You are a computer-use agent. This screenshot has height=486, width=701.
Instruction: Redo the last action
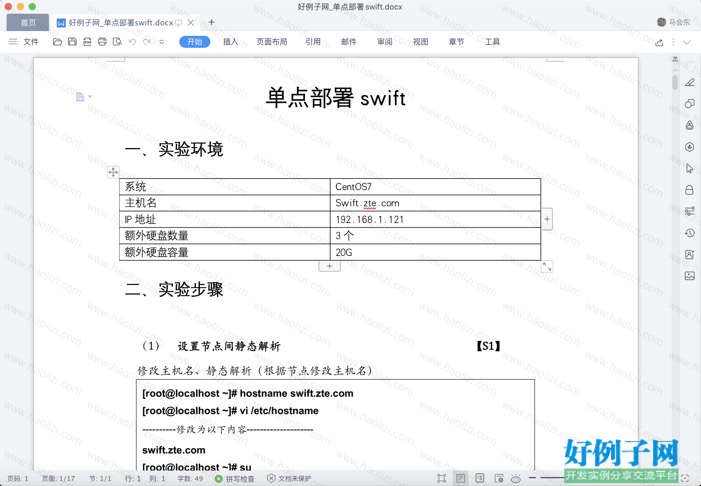[x=147, y=42]
